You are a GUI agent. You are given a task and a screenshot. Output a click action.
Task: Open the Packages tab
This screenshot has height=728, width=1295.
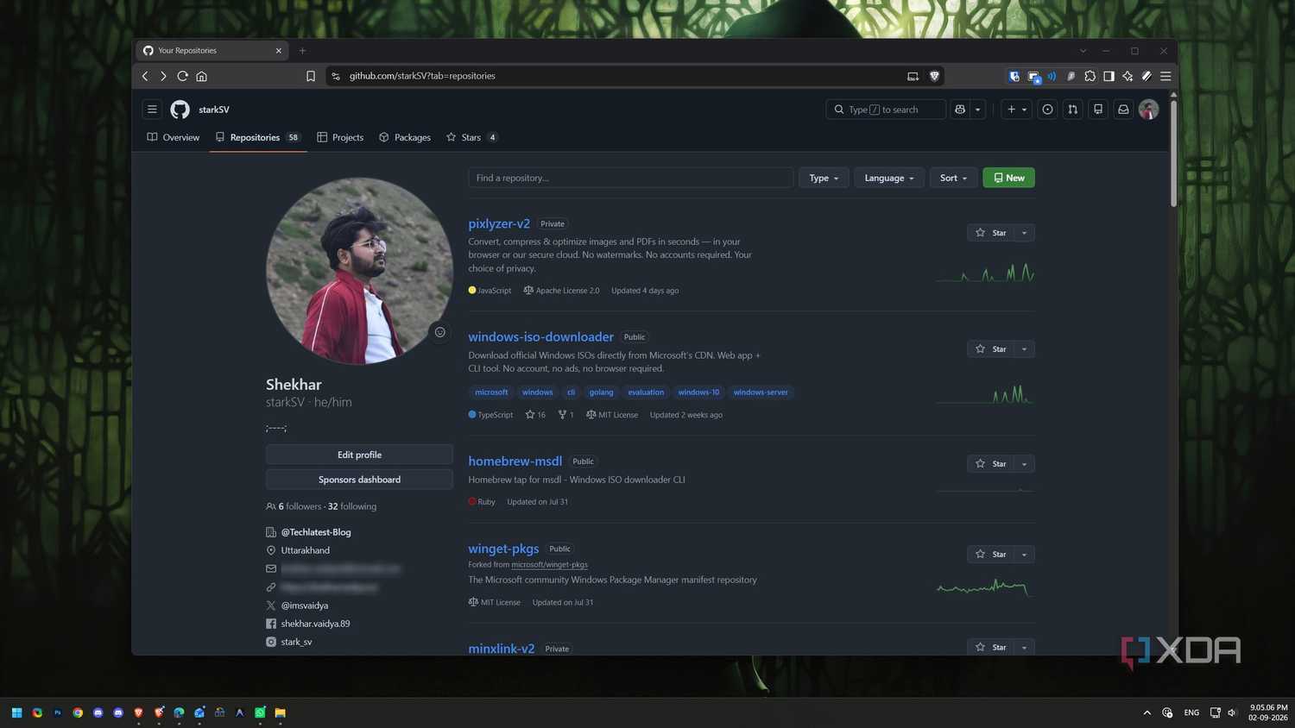pos(405,137)
